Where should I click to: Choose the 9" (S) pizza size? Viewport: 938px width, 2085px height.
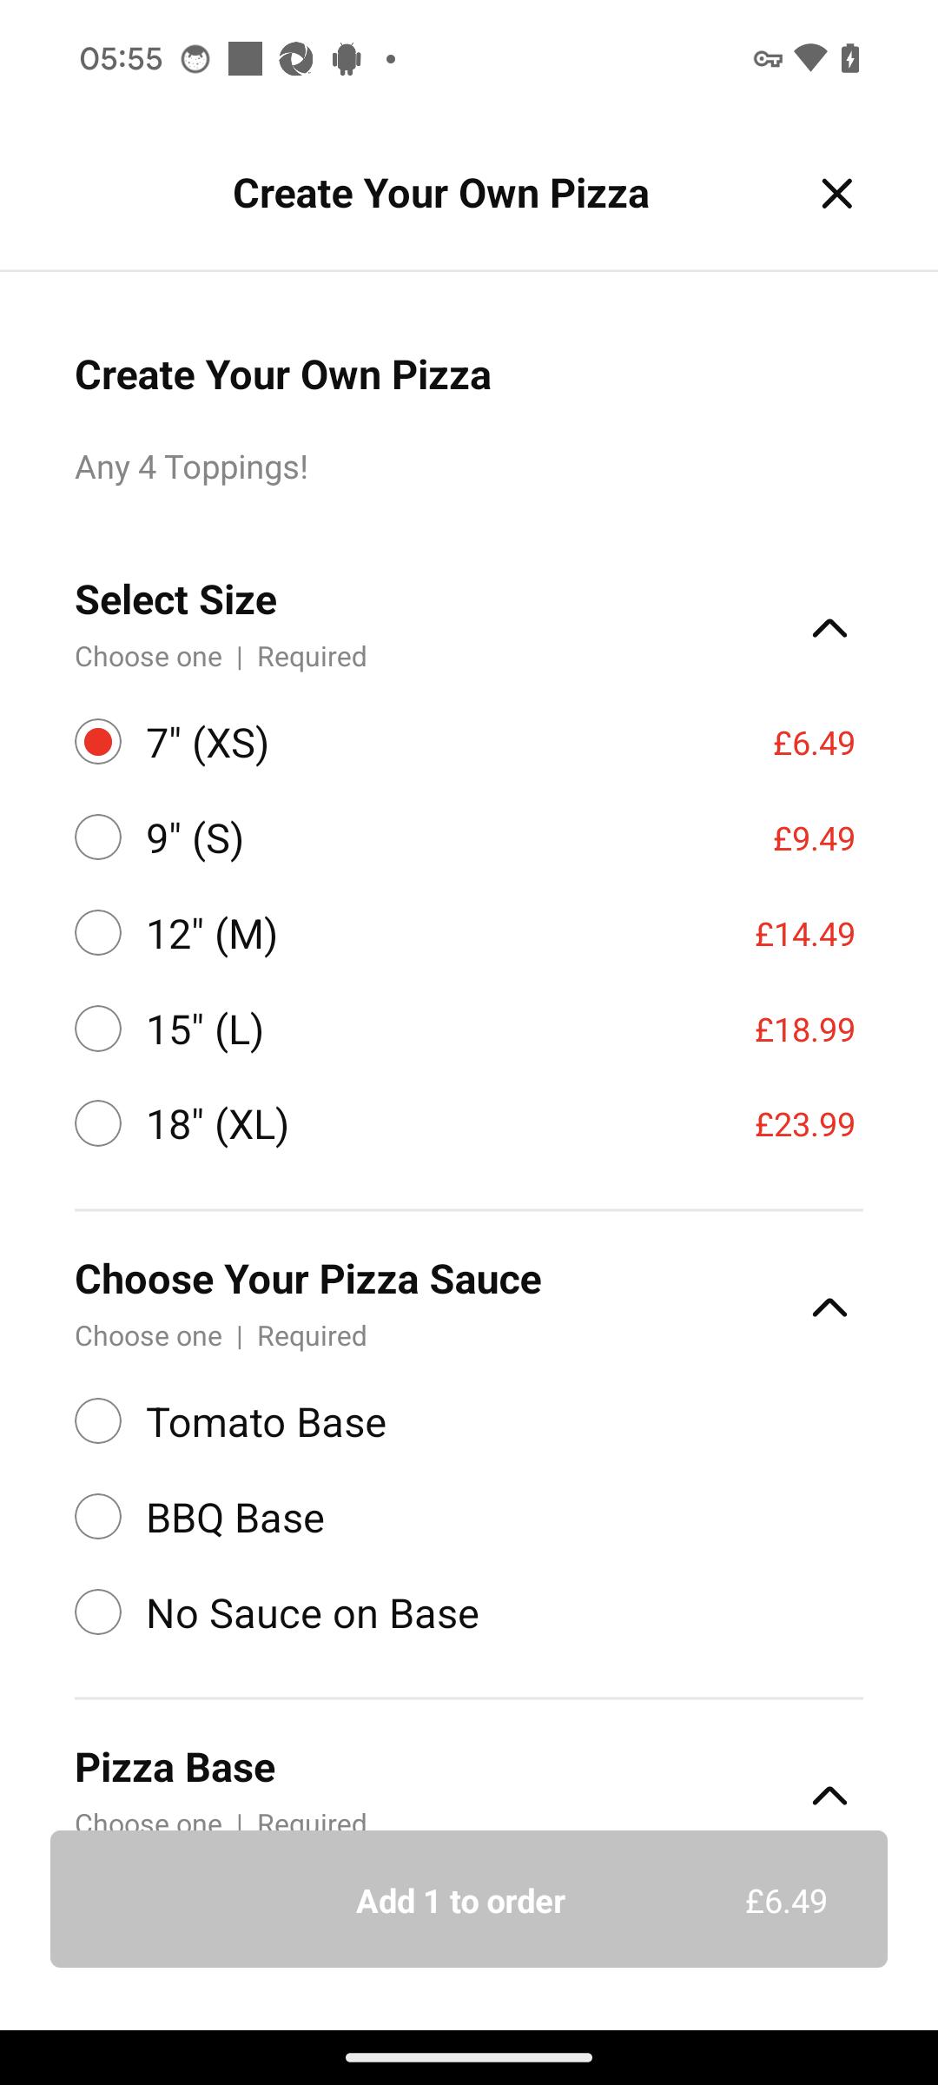[98, 837]
